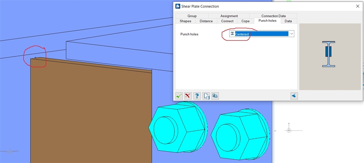The height and width of the screenshot is (163, 364).
Task: Click the copy settings icon beside the database icon
Action: (215, 96)
